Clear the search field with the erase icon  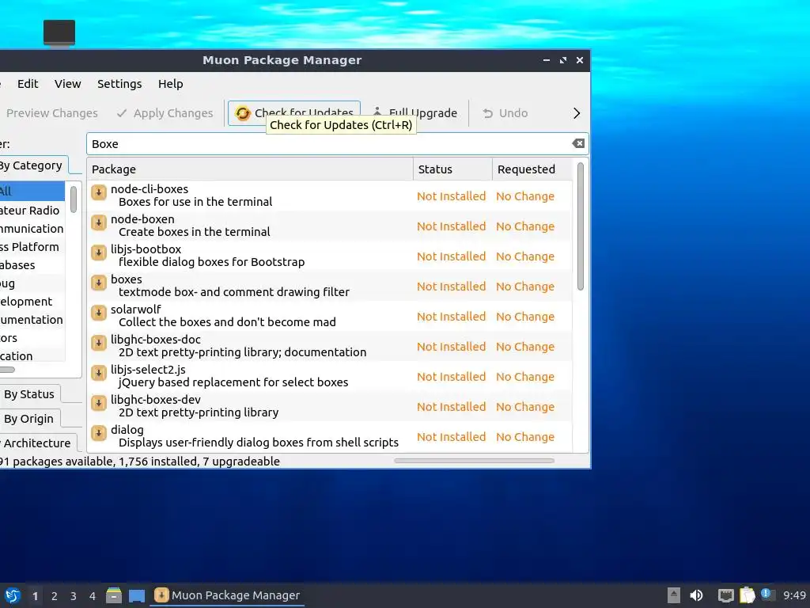pos(578,144)
